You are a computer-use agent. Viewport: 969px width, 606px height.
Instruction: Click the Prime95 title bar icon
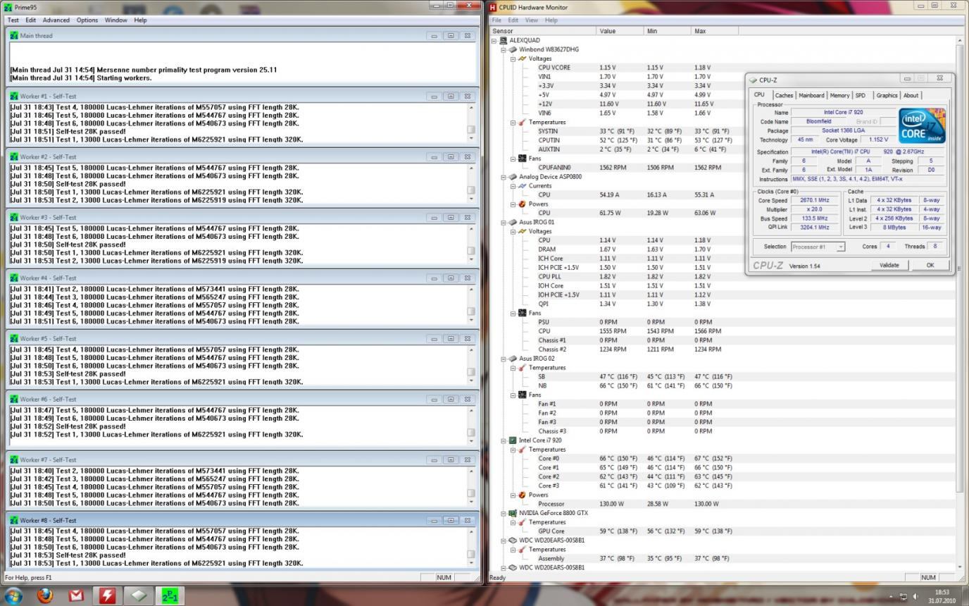pyautogui.click(x=8, y=7)
